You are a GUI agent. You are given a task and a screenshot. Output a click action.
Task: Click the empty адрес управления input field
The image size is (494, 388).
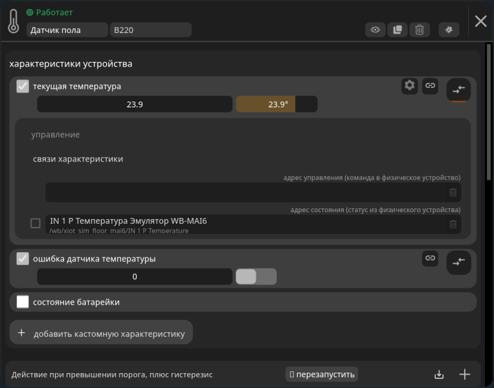(x=253, y=192)
